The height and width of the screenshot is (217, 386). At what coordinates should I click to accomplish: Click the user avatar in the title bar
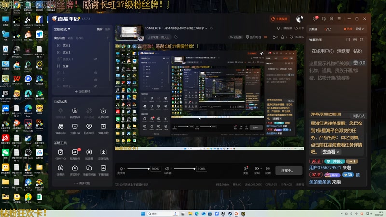point(300,19)
